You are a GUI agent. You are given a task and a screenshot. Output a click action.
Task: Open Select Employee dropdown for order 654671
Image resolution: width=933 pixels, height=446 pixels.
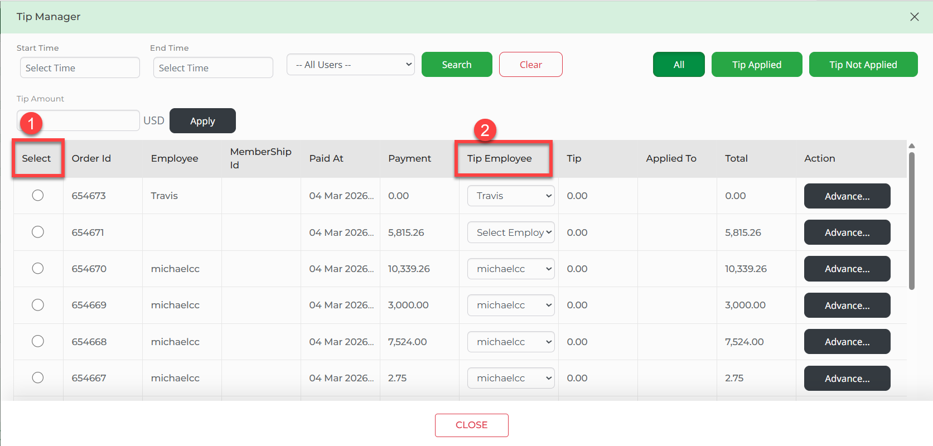510,232
